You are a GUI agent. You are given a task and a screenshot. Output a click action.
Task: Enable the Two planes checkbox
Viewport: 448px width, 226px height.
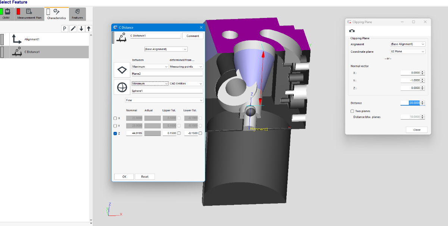352,111
